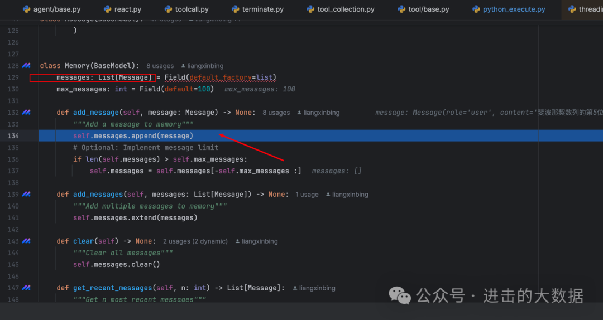Click liangxinbing author hint on get_recent_messages line
Viewport: 603px width, 320px height.
[314, 288]
